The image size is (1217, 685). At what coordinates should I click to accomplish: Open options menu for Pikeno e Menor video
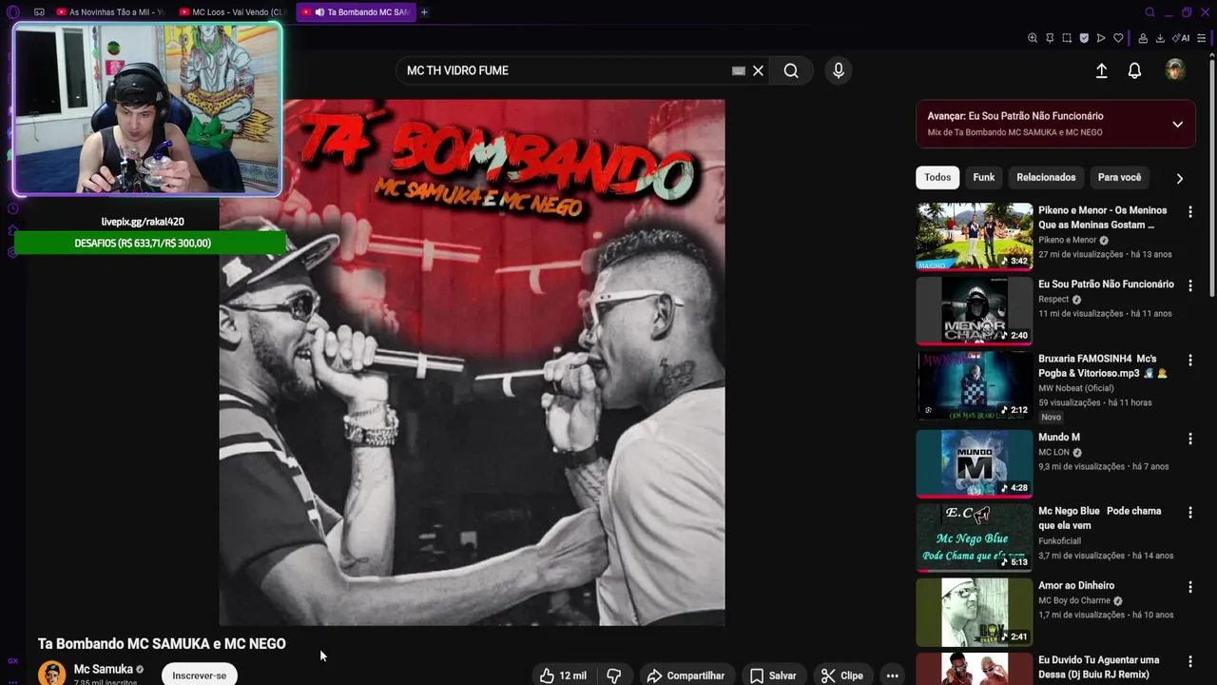(1189, 212)
